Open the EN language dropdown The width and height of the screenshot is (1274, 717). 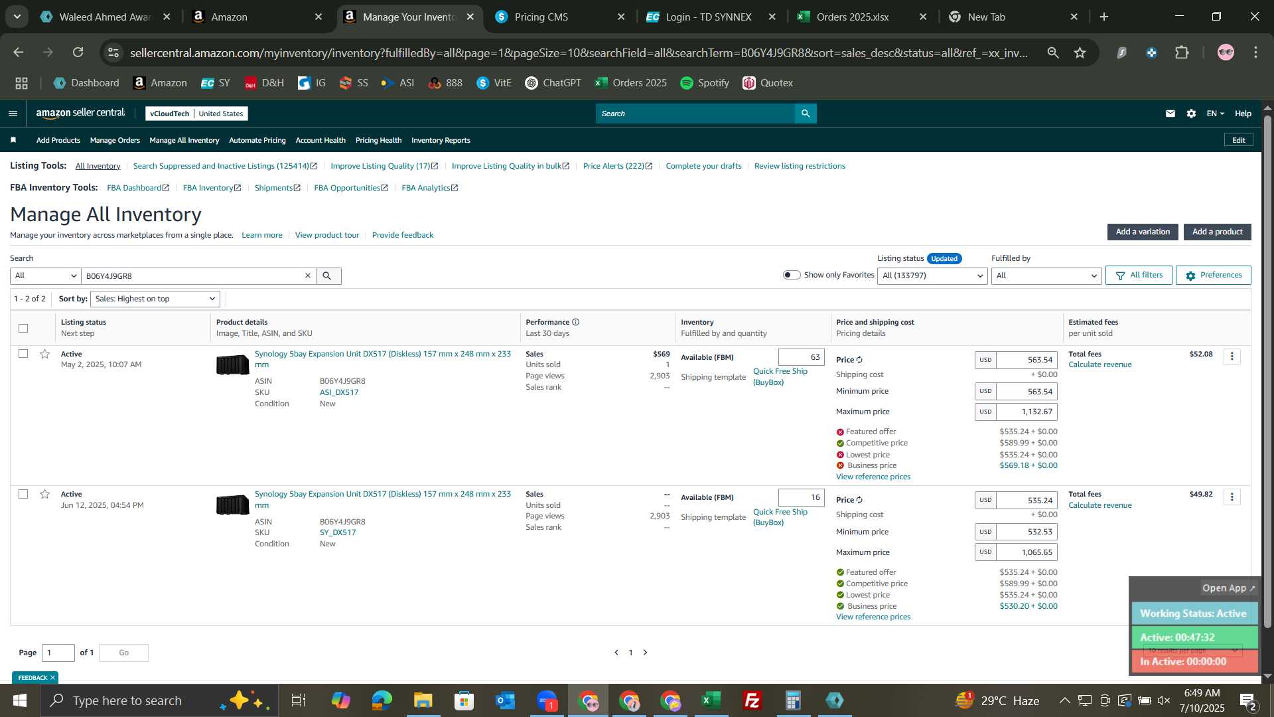(1215, 114)
